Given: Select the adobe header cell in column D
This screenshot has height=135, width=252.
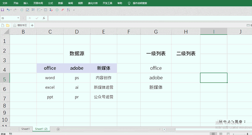Looking at the screenshot, I should [77, 68].
